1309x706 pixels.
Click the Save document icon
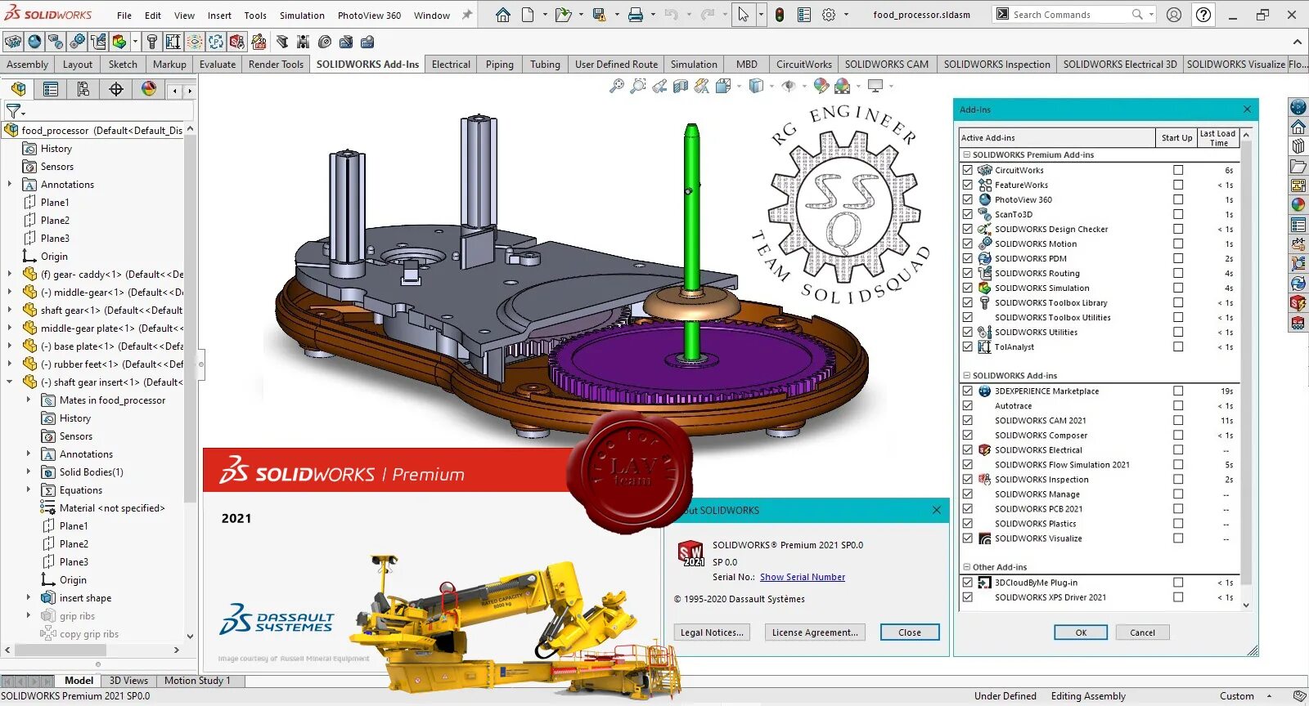pyautogui.click(x=599, y=15)
